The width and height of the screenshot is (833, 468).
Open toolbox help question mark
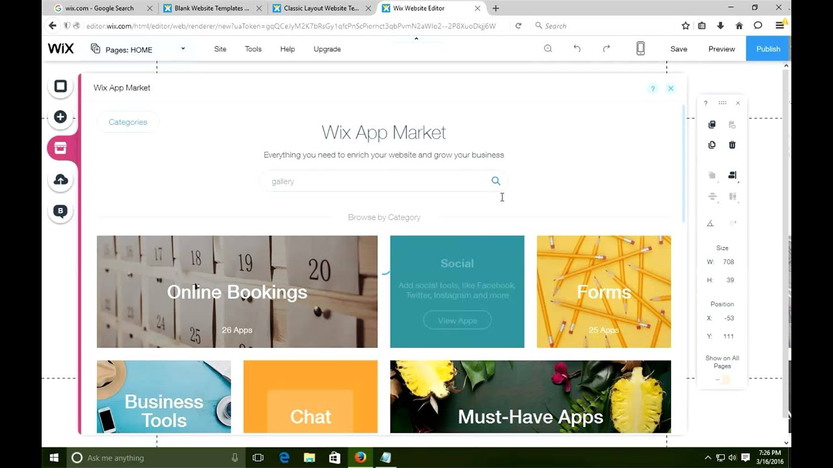(705, 103)
